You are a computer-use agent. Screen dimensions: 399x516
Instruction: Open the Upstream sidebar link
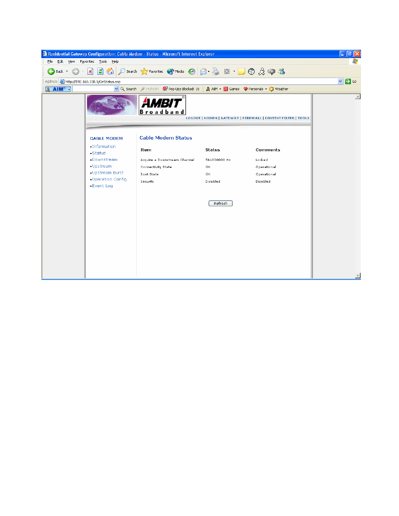(102, 166)
